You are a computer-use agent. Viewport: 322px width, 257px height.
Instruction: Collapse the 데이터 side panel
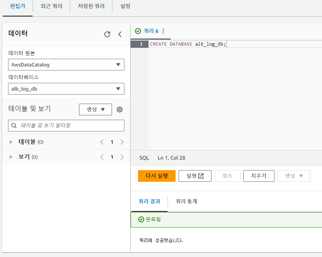pos(120,34)
